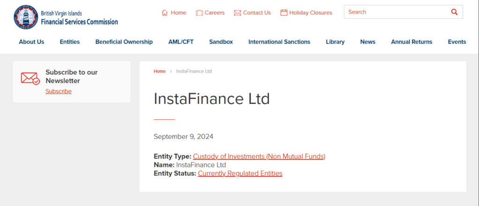Open the Annual Returns menu

412,42
